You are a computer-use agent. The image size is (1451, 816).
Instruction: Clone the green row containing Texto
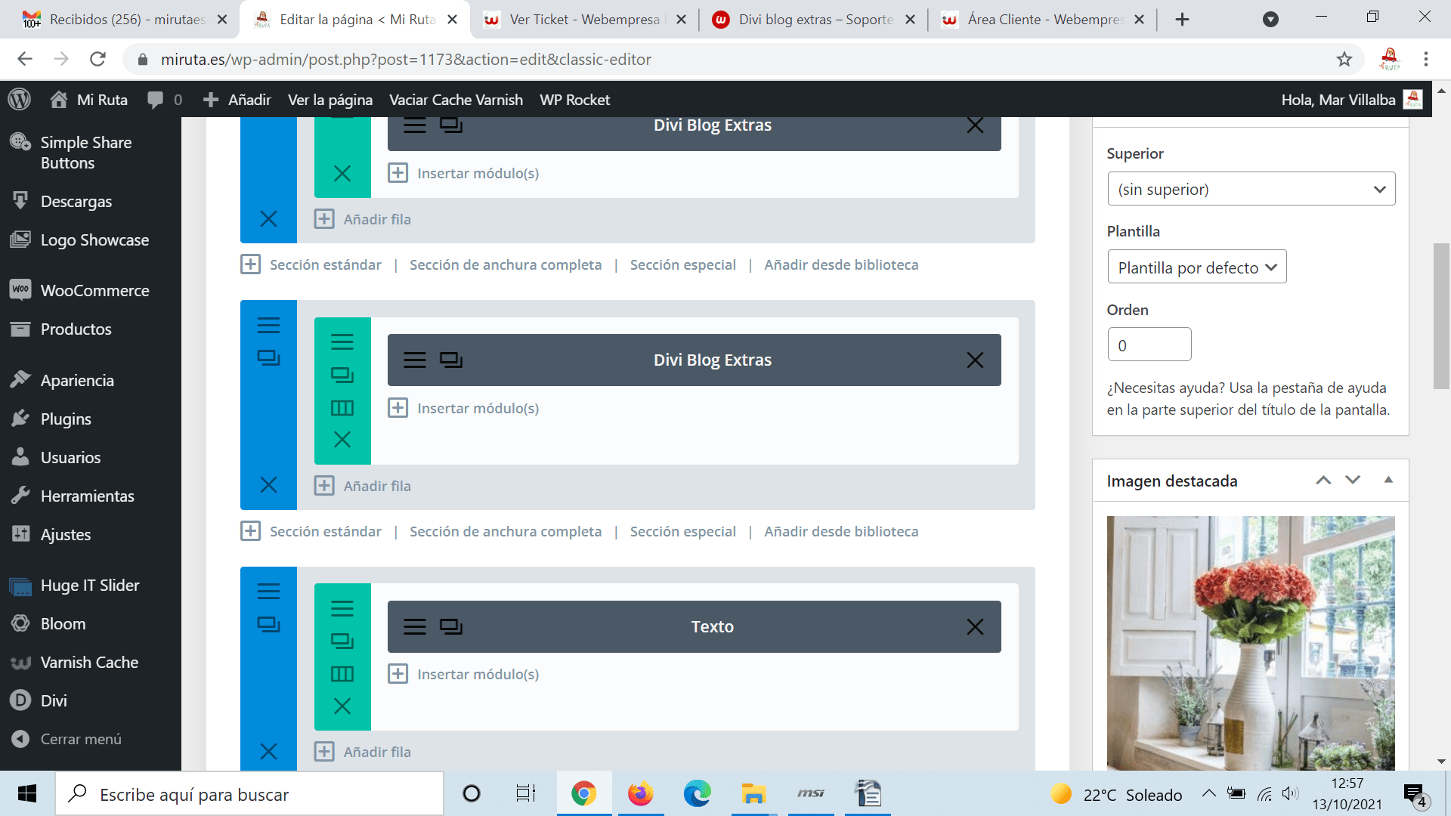[x=342, y=641]
